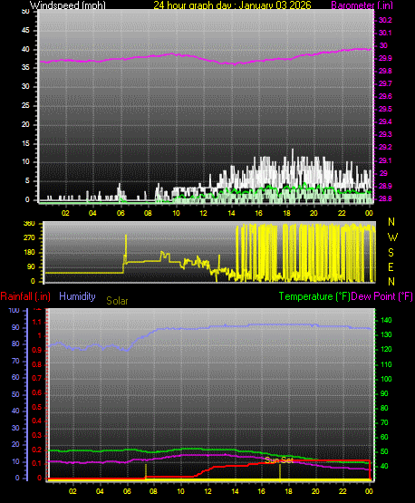415x503 pixels.
Task: Click the 28.8 barometer axis value
Action: pyautogui.click(x=385, y=198)
